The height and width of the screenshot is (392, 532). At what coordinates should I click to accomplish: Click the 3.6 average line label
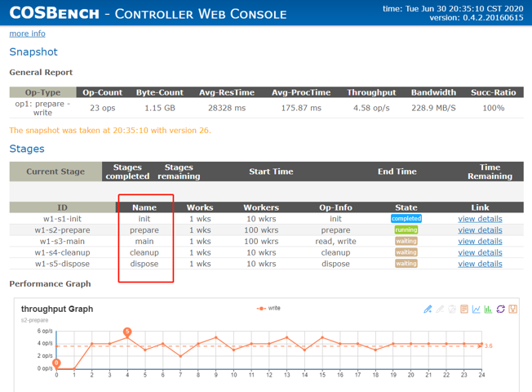[488, 345]
